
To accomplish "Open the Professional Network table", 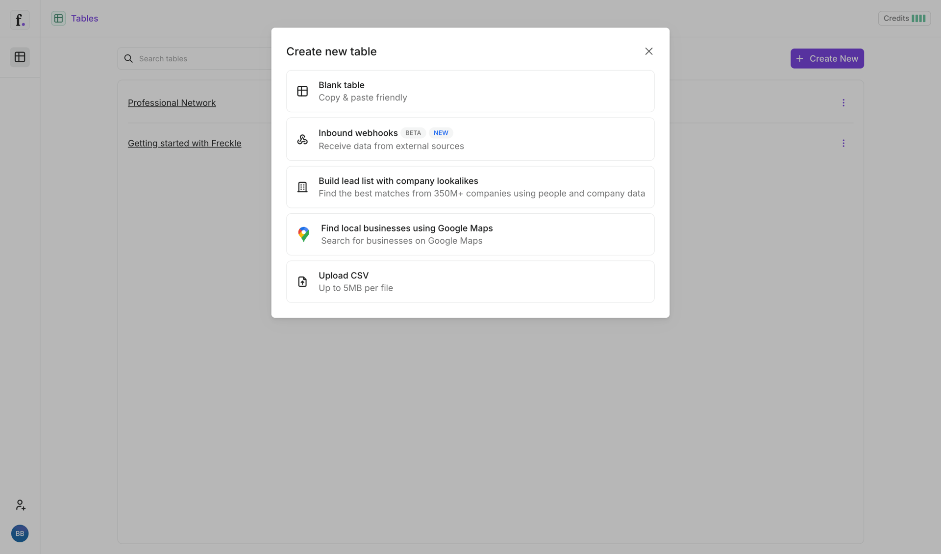I will tap(172, 102).
